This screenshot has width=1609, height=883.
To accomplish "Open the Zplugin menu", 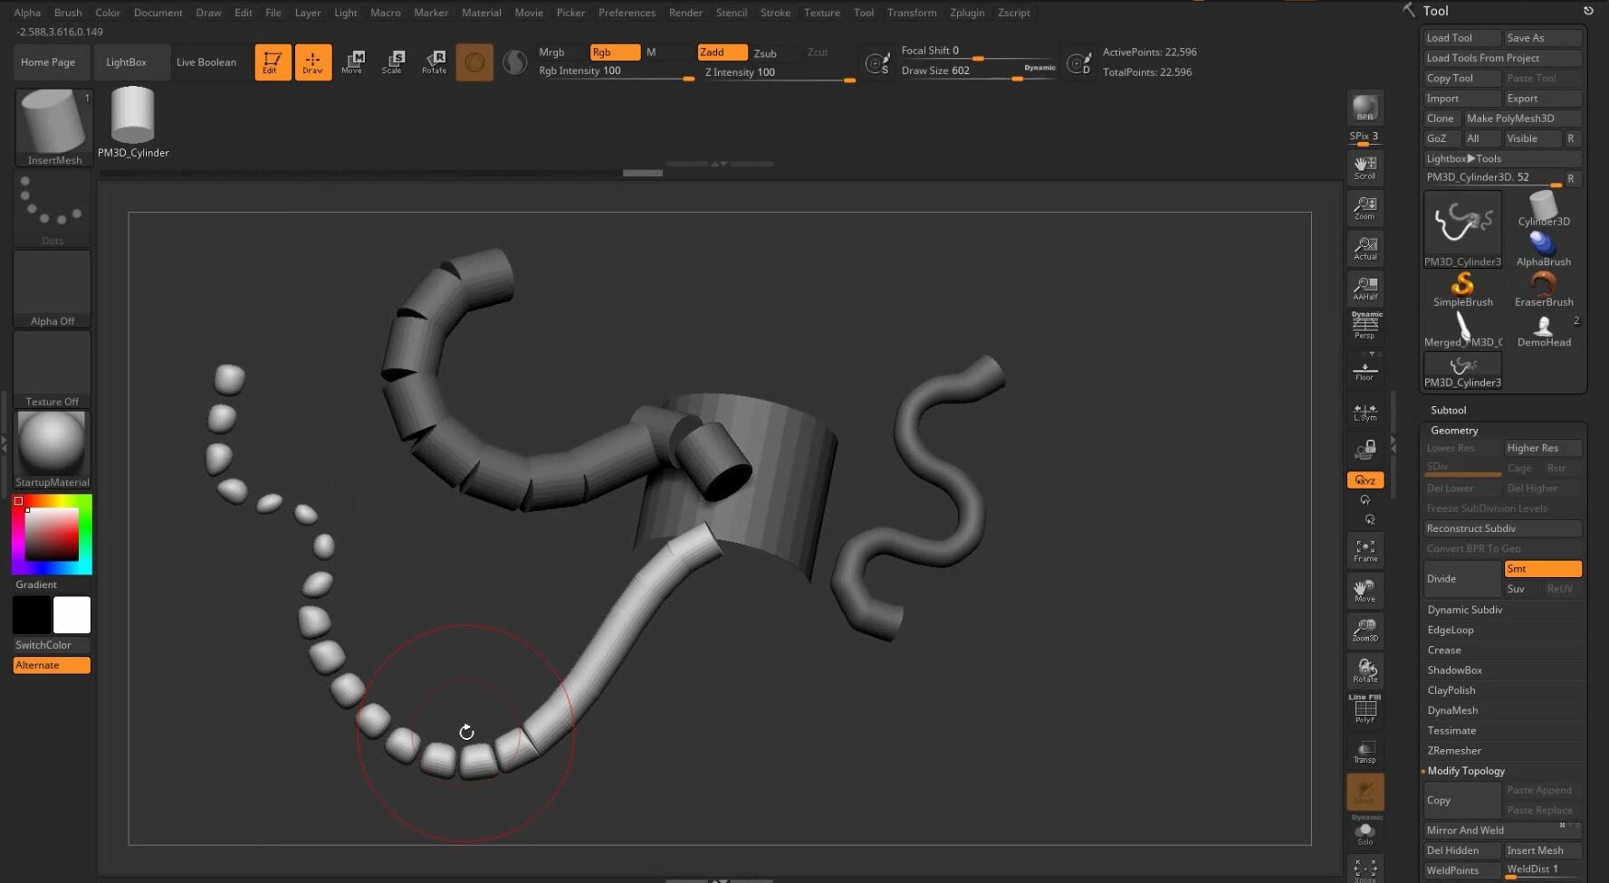I will pos(967,12).
